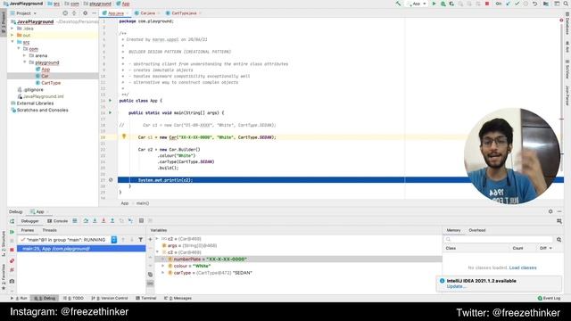Viewport: 571px width, 321px height.
Task: Open Search Everywhere magnifier icon
Action: pos(566,4)
